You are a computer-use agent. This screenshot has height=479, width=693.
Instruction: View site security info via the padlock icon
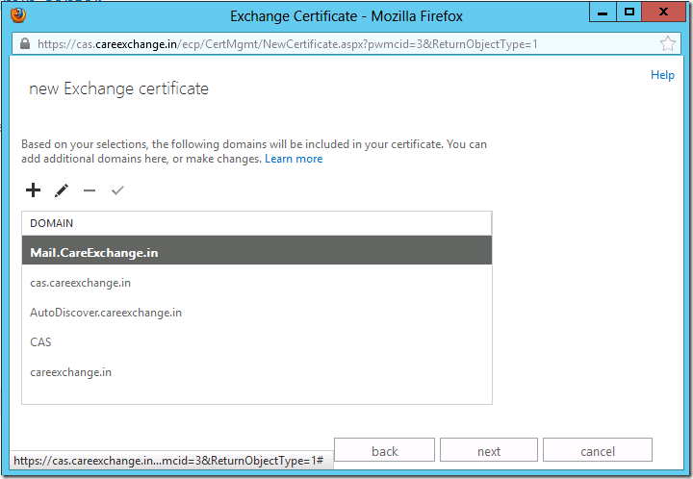coord(25,43)
